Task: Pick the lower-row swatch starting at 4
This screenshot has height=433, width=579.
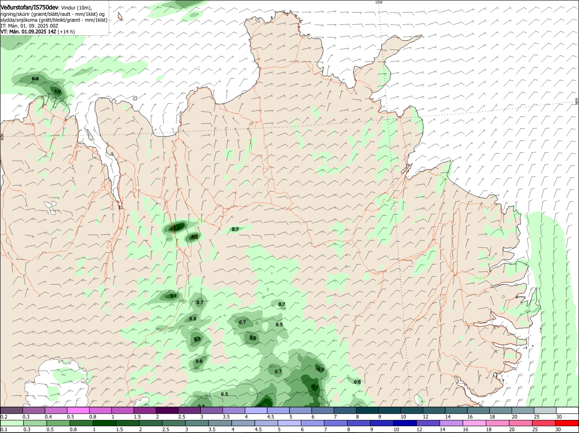Action: [x=243, y=424]
